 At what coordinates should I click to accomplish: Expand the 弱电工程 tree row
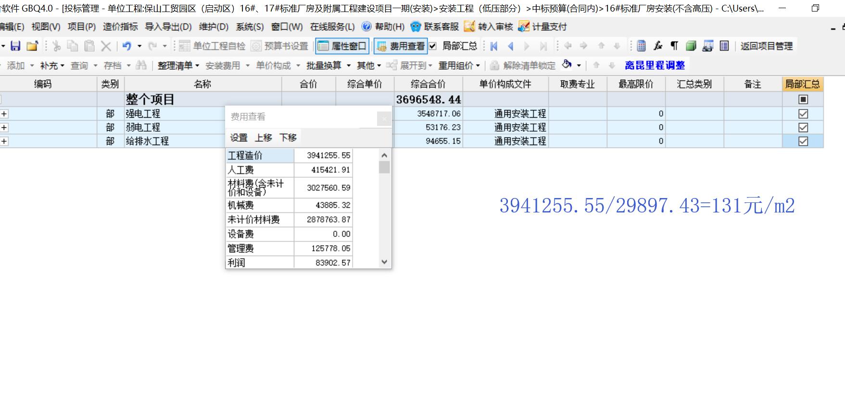point(4,127)
